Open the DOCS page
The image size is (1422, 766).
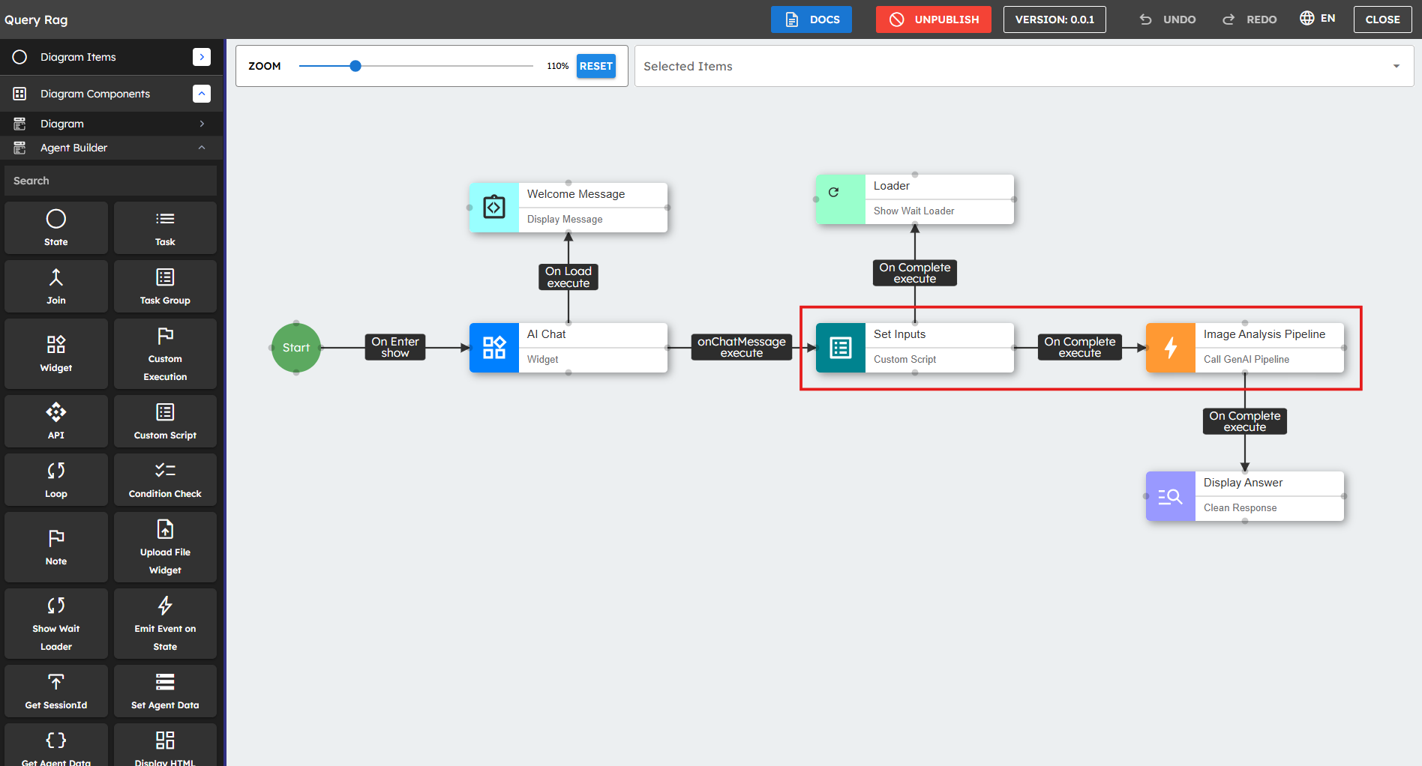tap(811, 19)
